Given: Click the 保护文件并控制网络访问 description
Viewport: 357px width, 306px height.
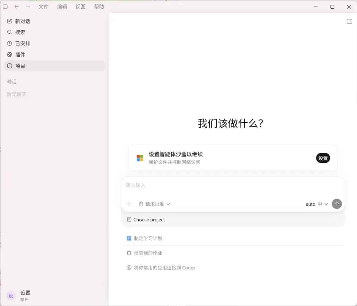Looking at the screenshot, I should pos(174,162).
